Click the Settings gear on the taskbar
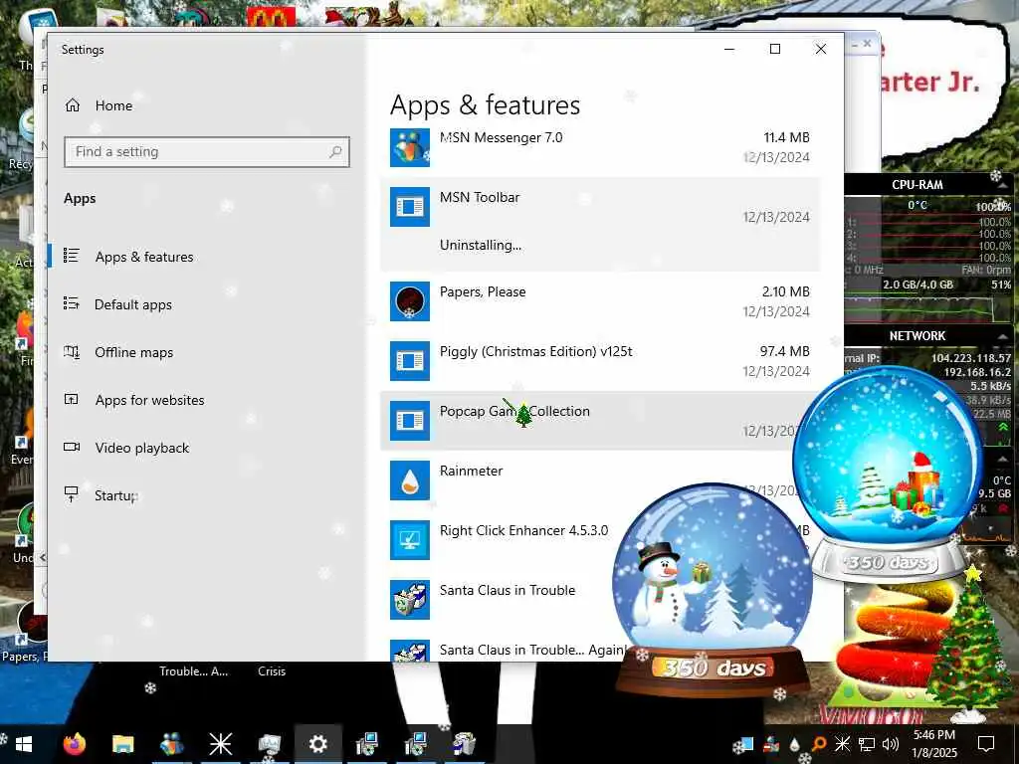The image size is (1019, 764). pos(317,744)
